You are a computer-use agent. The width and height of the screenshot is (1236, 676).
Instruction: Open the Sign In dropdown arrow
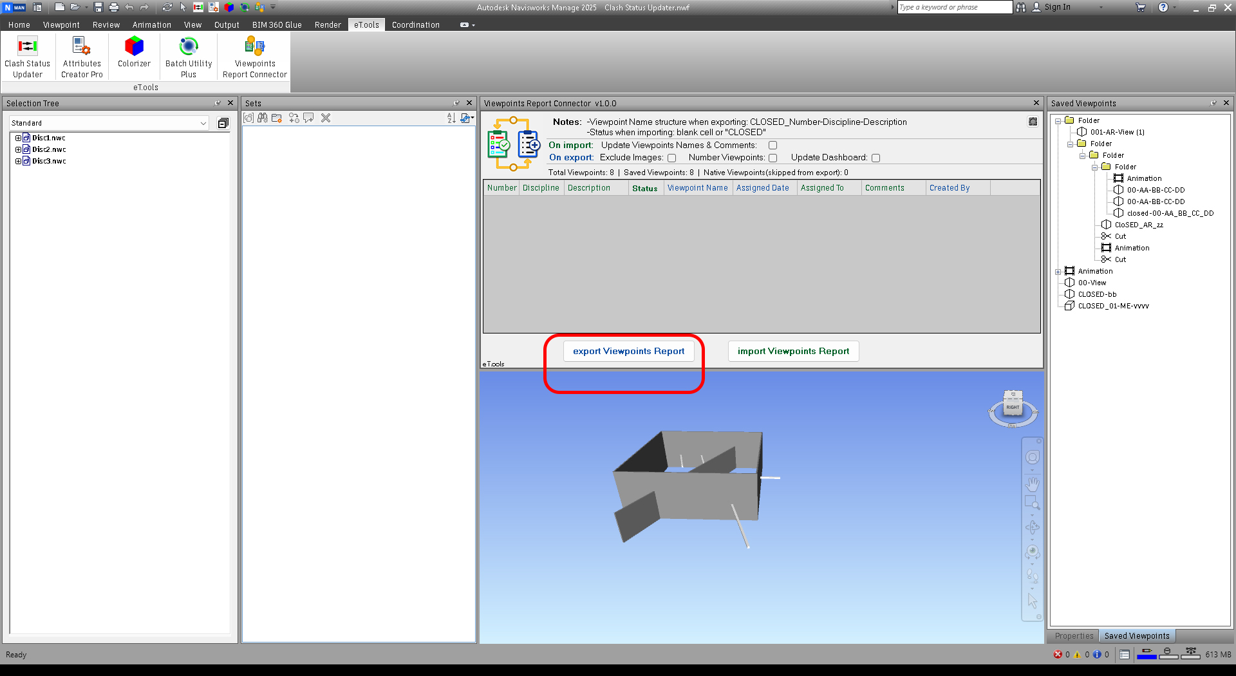point(1101,7)
